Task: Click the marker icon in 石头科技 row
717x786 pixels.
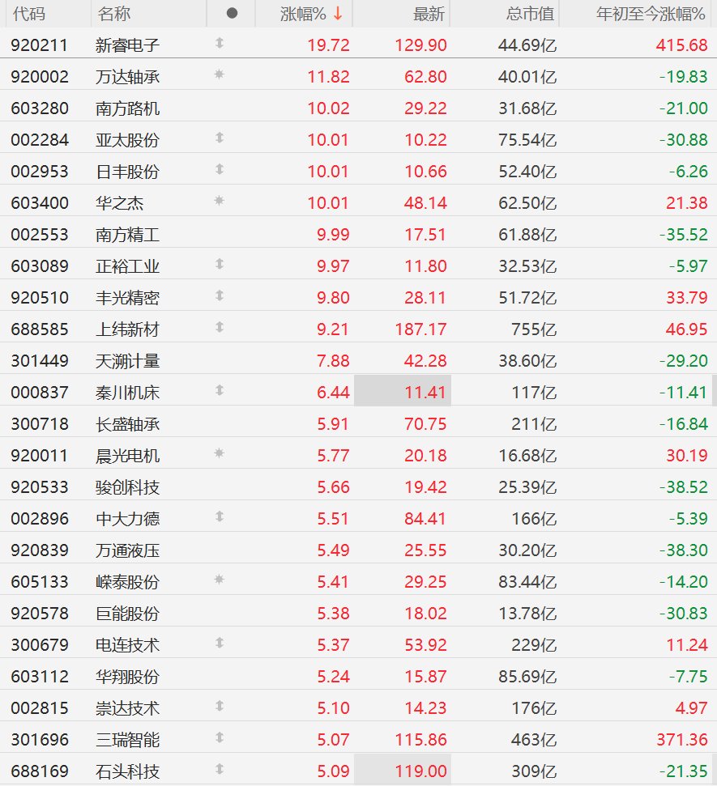Action: point(220,770)
